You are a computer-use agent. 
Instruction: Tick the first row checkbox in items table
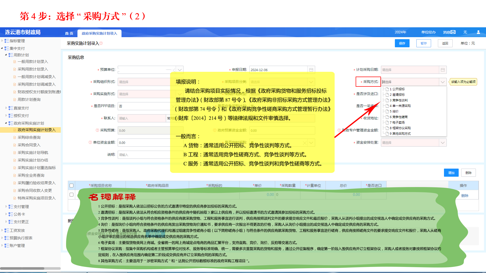pos(71,195)
